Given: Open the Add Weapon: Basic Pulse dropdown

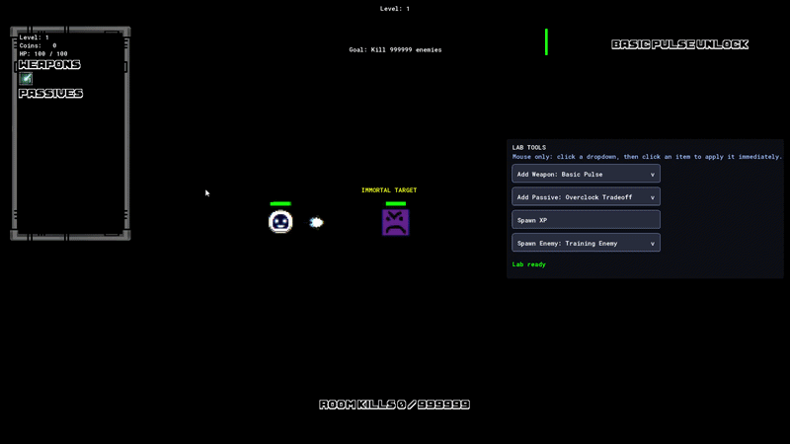Looking at the screenshot, I should click(x=586, y=174).
